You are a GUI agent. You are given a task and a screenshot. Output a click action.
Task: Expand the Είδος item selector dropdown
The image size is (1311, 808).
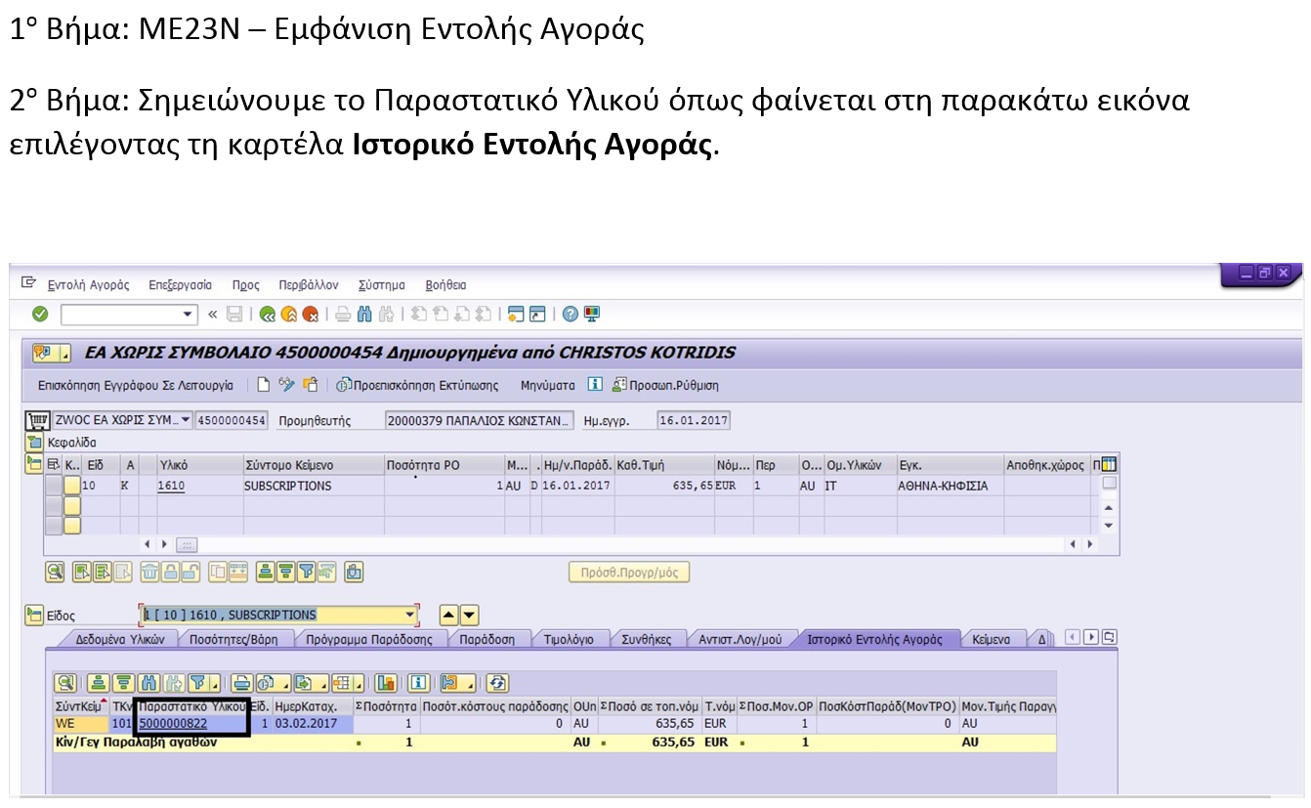point(410,615)
